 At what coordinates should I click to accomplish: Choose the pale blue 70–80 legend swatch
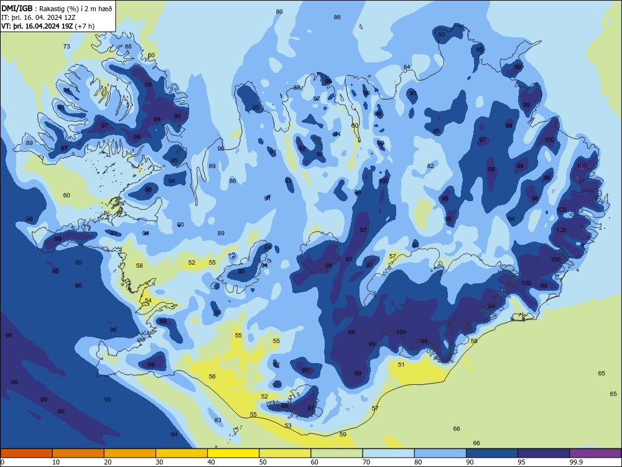(388, 453)
